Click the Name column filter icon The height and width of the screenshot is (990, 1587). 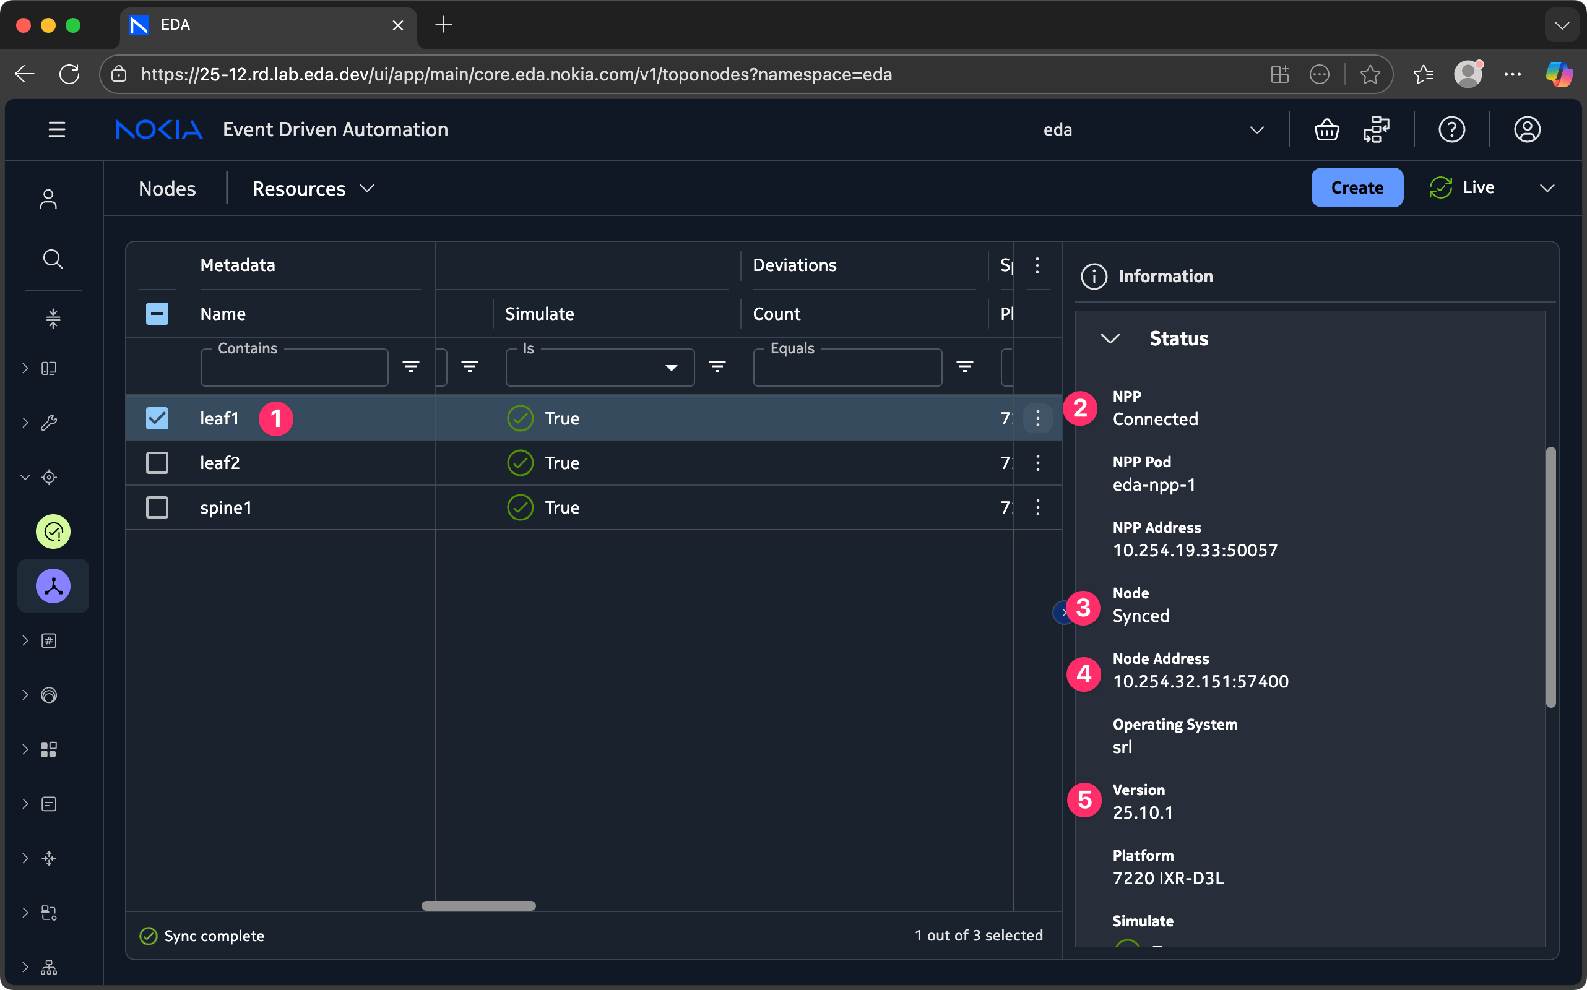[410, 367]
